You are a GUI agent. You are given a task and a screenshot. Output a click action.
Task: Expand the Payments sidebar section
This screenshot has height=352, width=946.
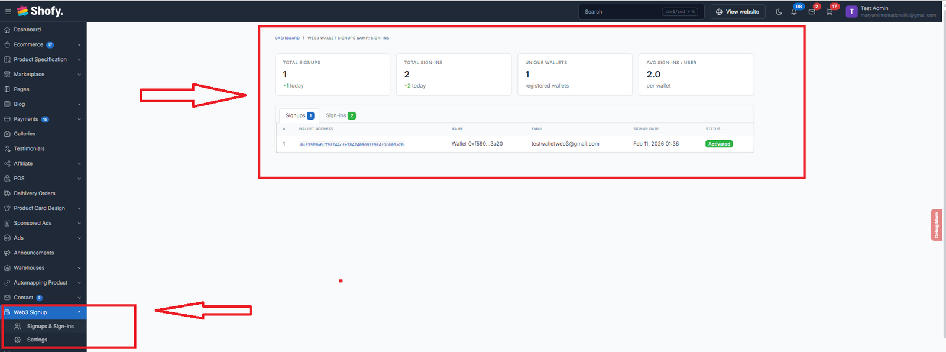click(x=26, y=120)
